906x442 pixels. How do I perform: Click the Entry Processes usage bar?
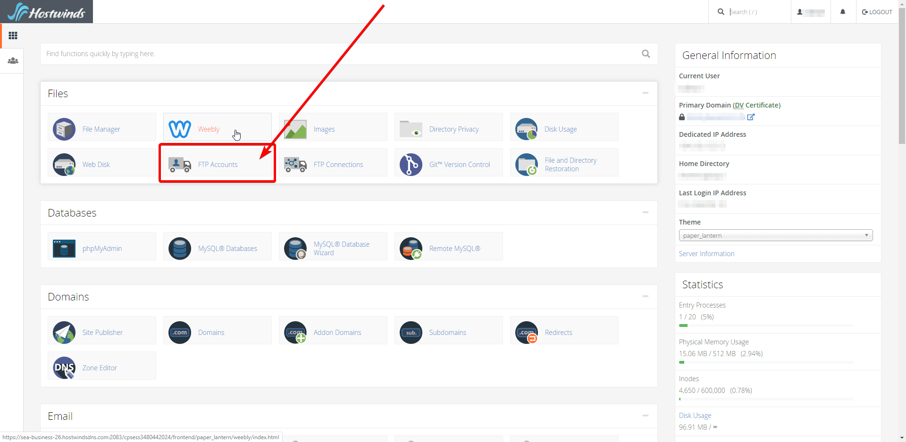[x=766, y=325]
